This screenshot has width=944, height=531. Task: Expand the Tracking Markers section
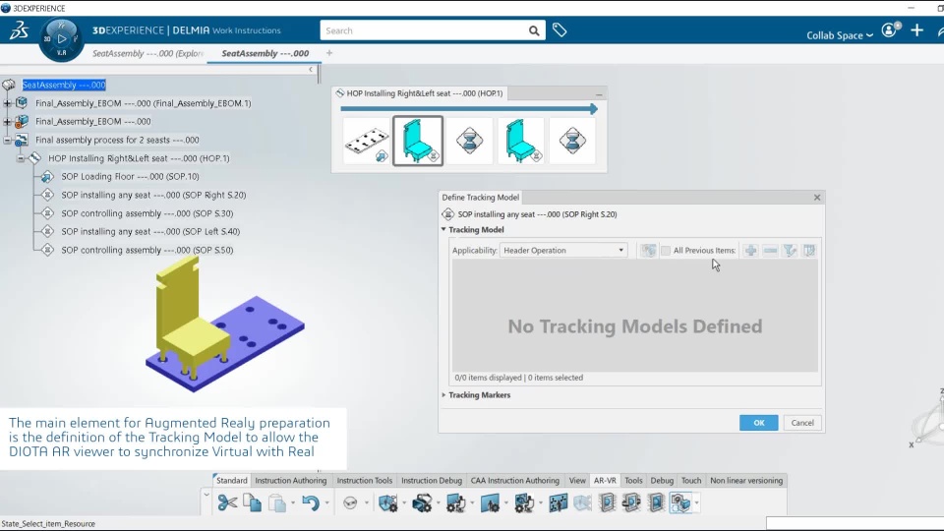click(x=443, y=395)
